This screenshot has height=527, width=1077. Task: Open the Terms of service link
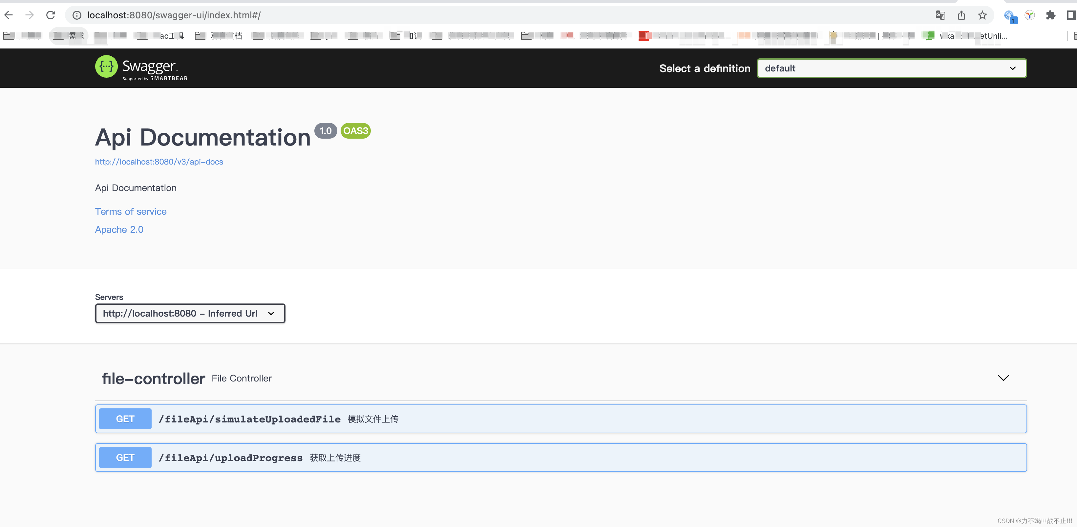coord(131,211)
